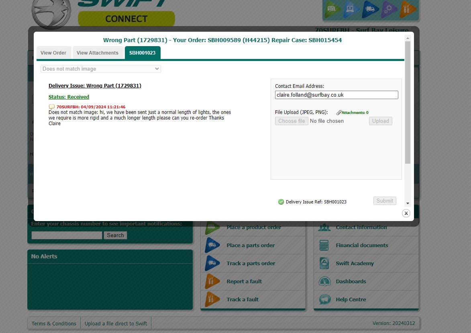Click the 'No Alerts' panel heading
The height and width of the screenshot is (333, 471).
[x=44, y=256]
